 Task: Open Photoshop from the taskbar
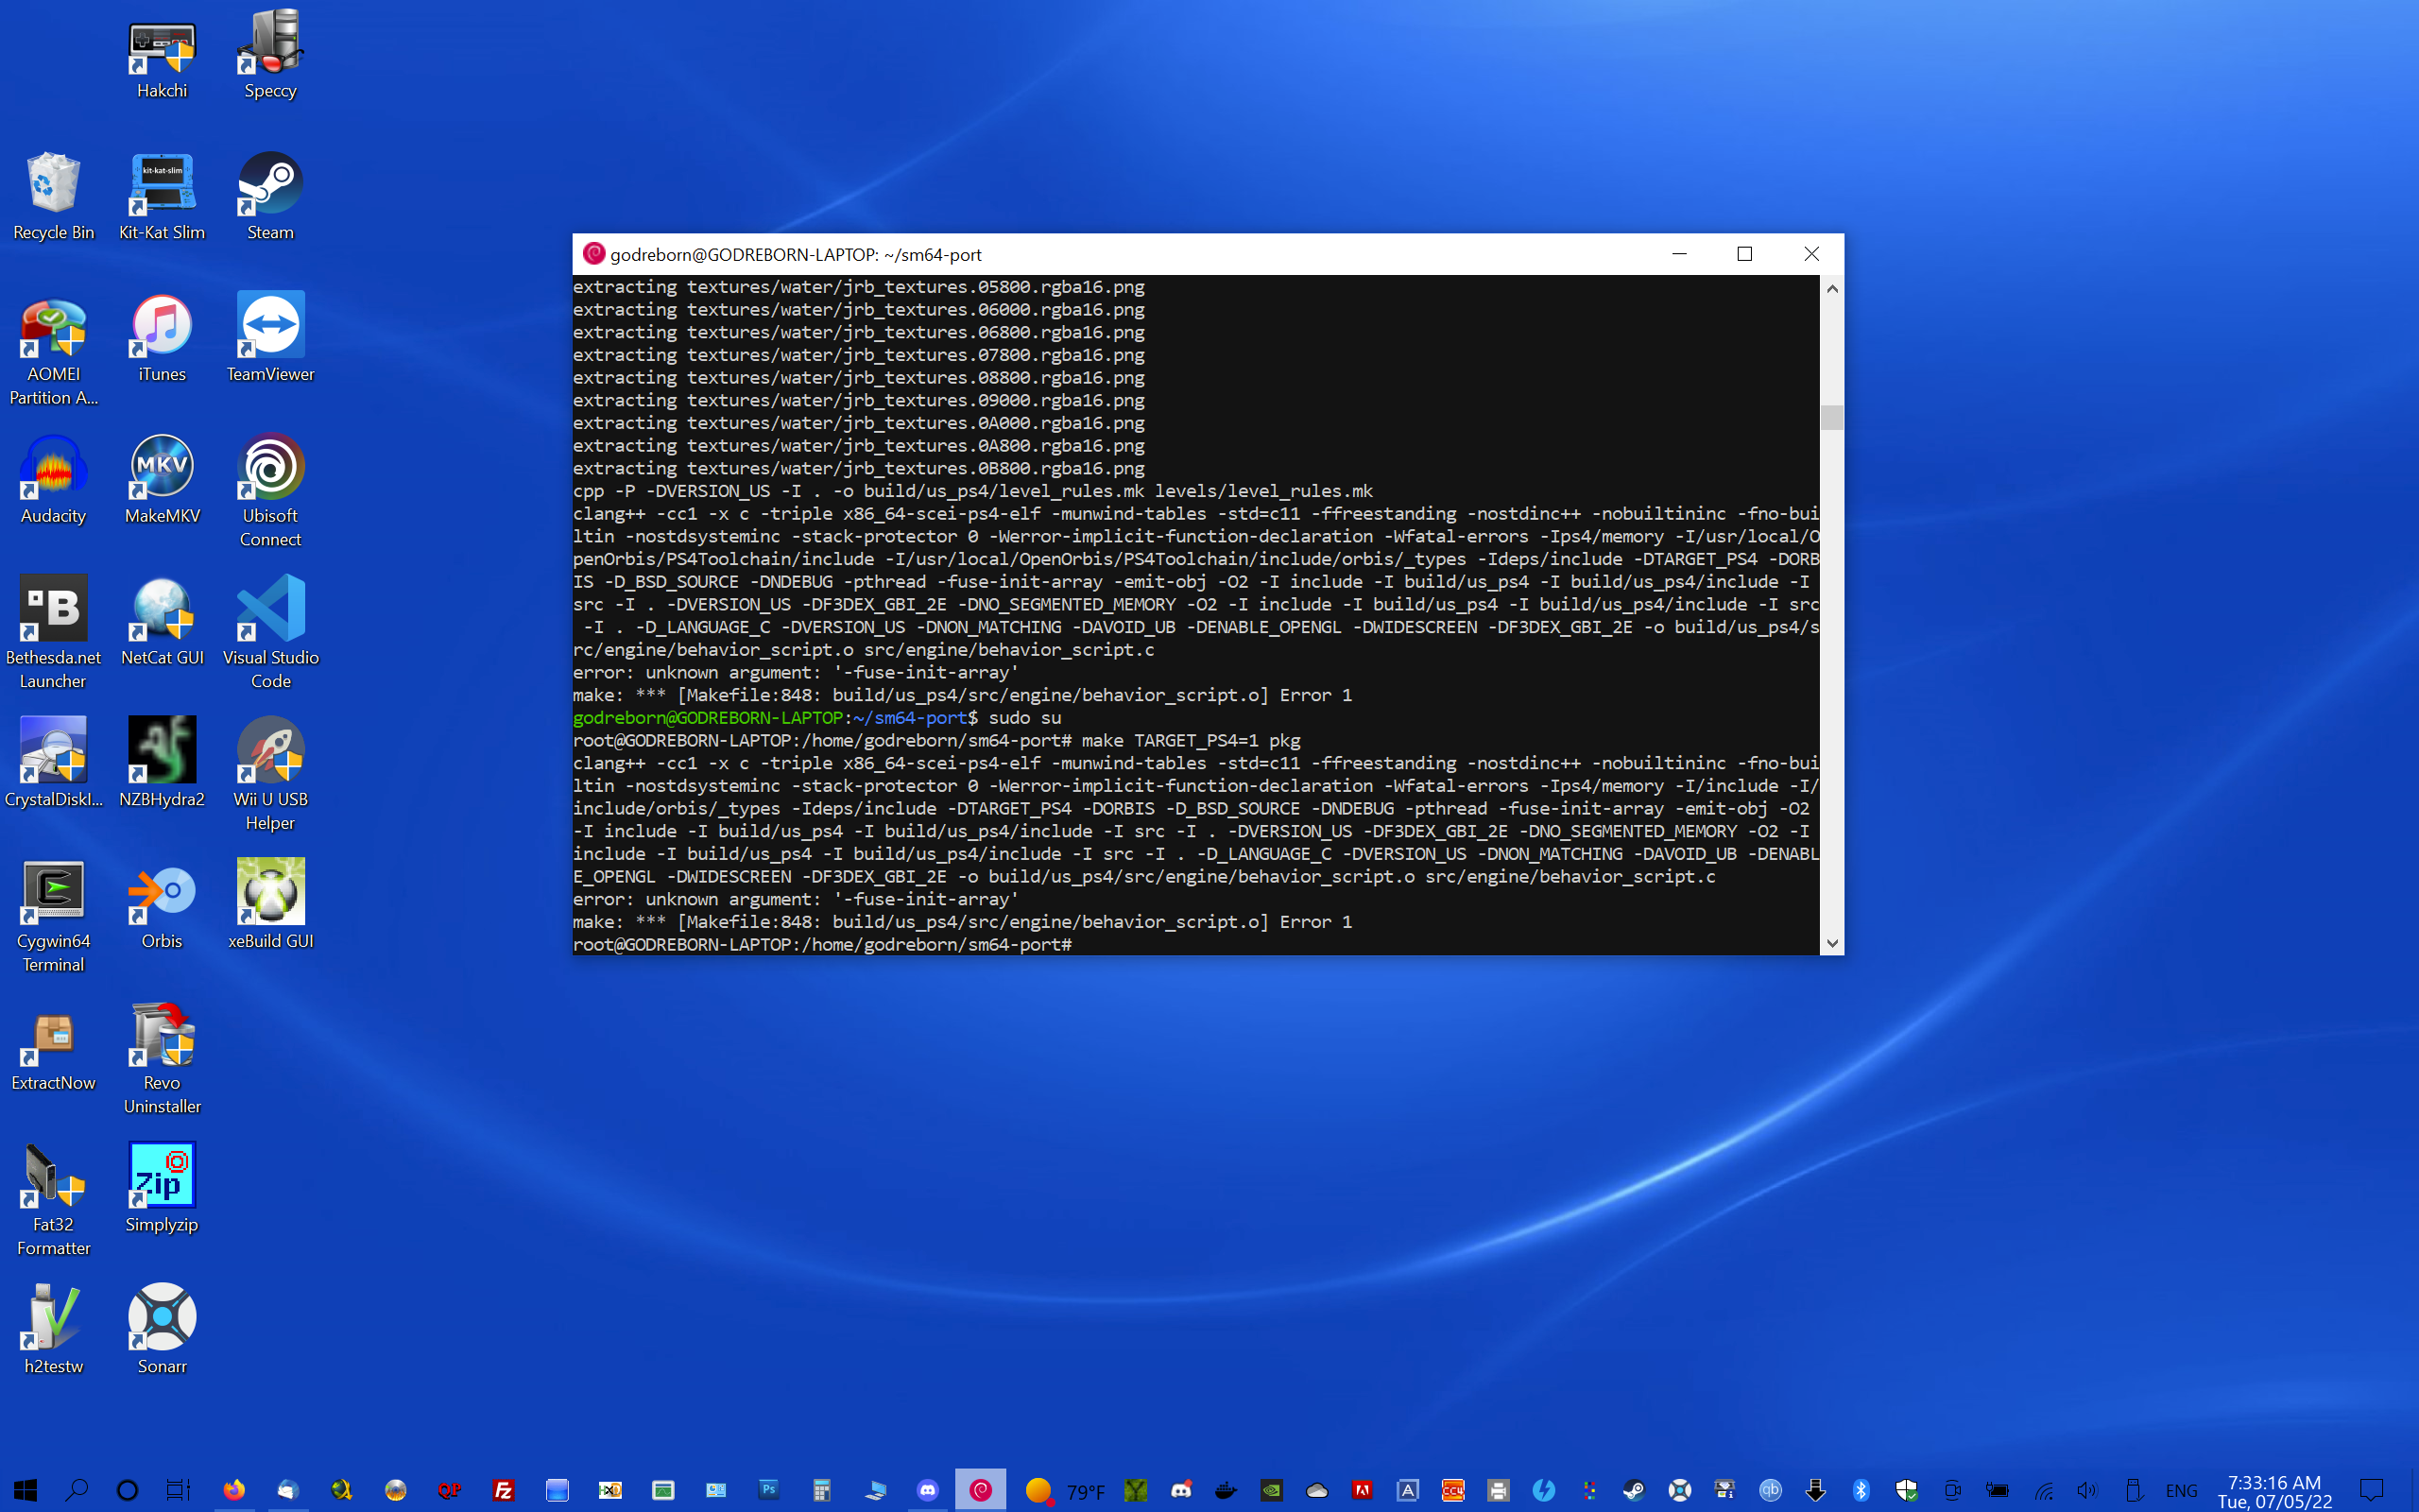(767, 1490)
